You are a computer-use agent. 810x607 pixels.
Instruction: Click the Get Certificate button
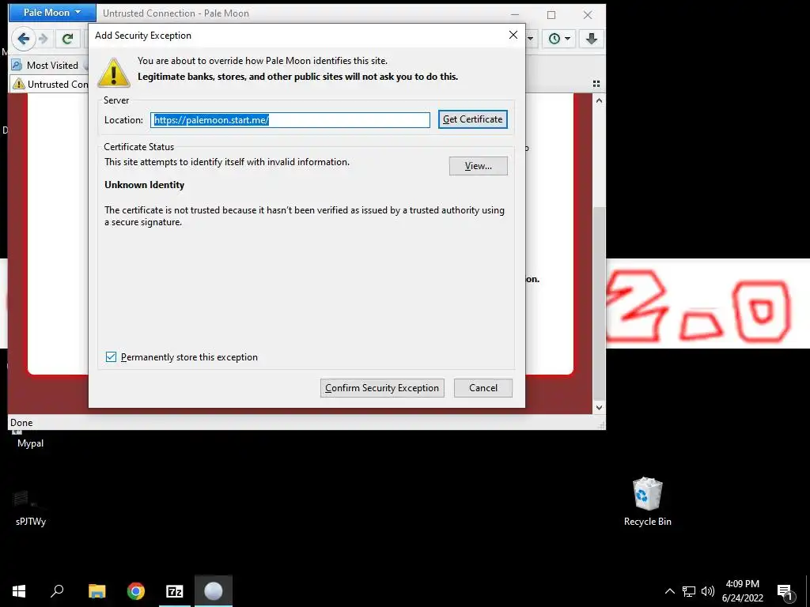(473, 119)
